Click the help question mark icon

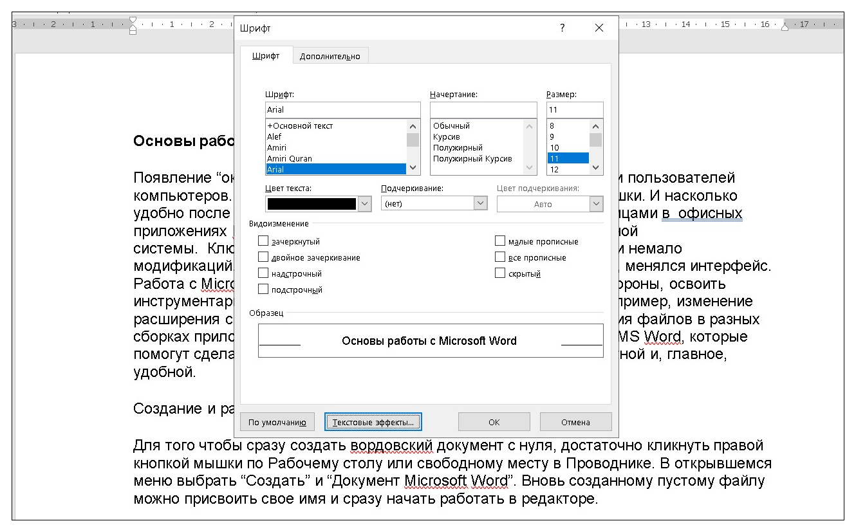click(562, 28)
